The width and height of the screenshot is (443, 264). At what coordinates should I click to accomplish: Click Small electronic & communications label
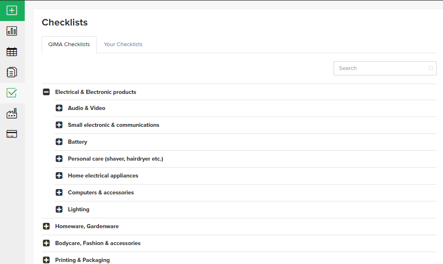tap(113, 125)
